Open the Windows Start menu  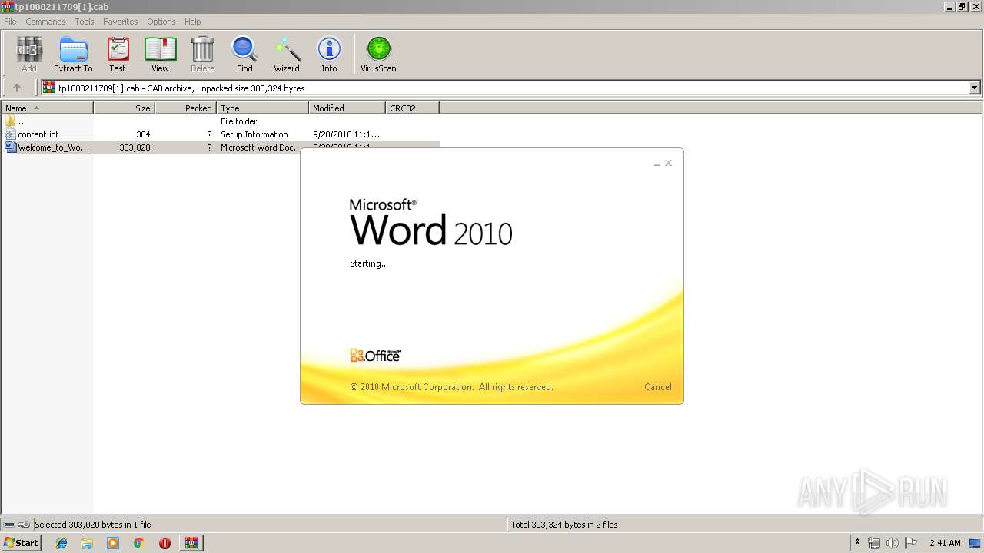[x=21, y=543]
